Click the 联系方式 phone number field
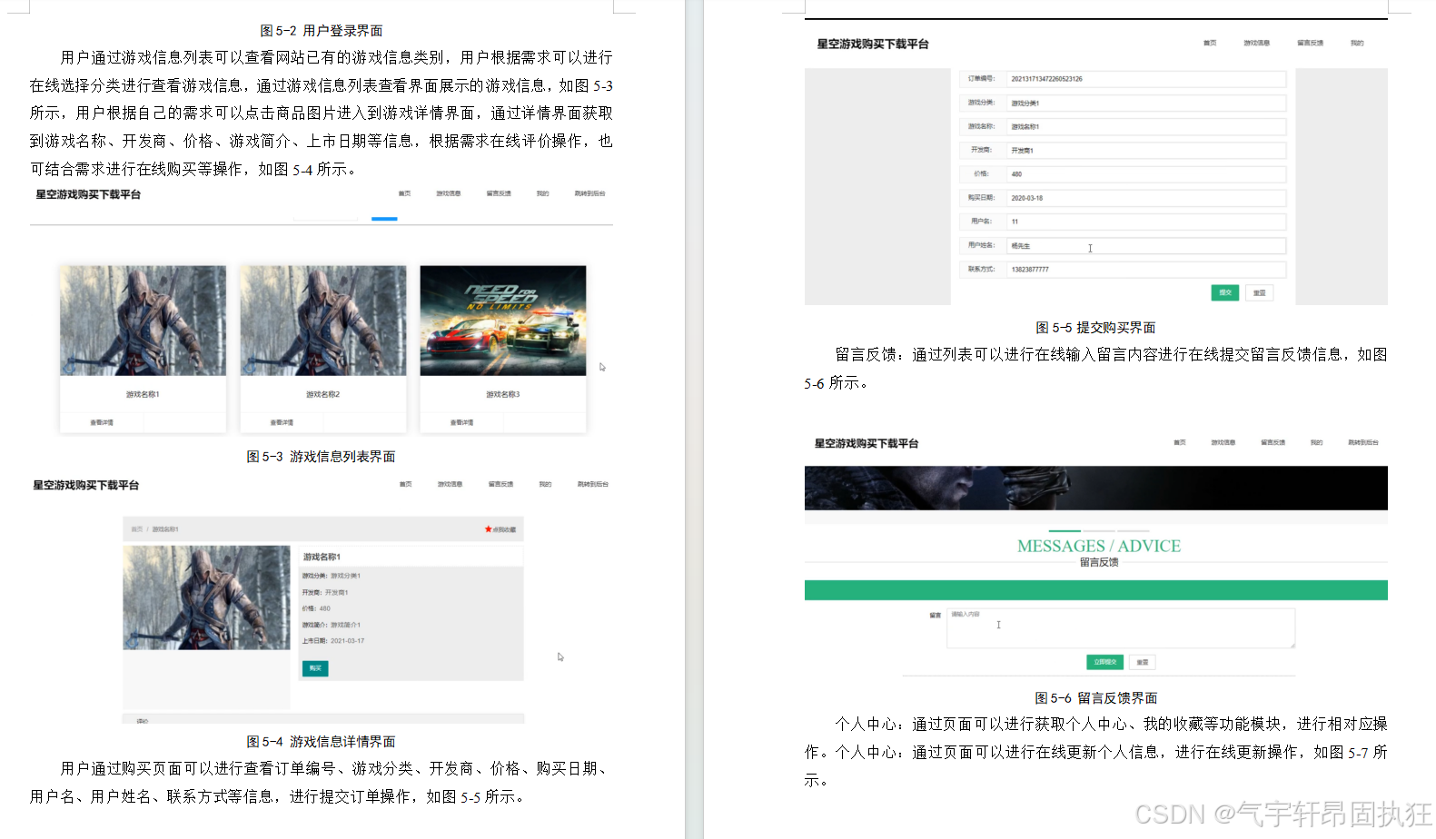Viewport: 1436px width, 839px height. (x=1146, y=269)
